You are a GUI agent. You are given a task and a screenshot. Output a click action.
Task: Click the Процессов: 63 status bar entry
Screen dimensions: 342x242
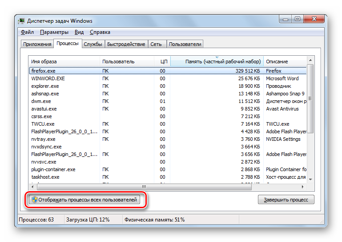(x=36, y=220)
